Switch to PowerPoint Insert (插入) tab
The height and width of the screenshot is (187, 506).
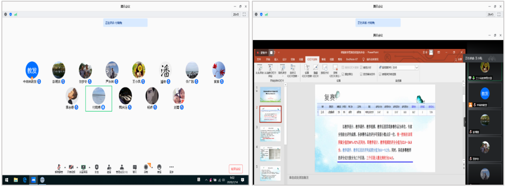[x=277, y=59]
